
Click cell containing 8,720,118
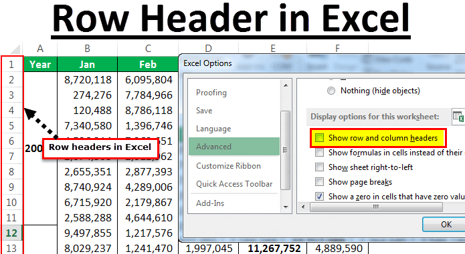tap(87, 80)
